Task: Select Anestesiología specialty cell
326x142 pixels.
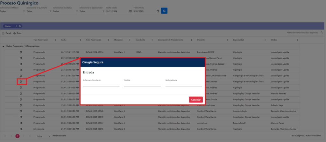Action: point(240,111)
